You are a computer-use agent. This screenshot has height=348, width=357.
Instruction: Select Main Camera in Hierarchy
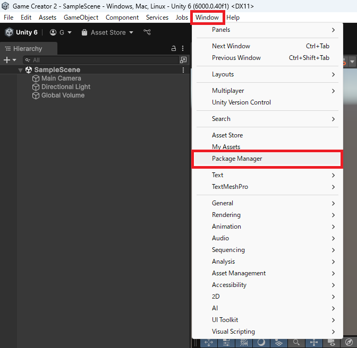[x=61, y=79]
